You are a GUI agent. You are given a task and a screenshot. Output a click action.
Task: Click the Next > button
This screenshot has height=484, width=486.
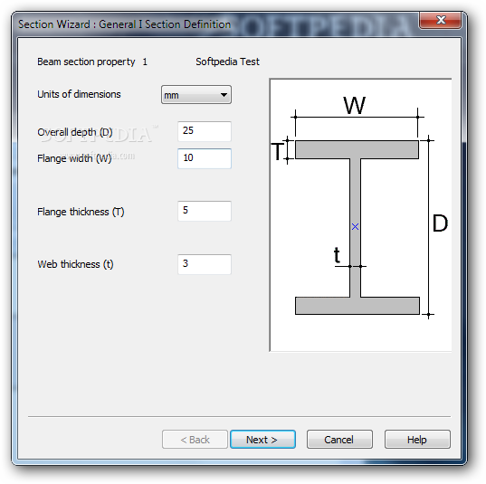[x=262, y=439]
